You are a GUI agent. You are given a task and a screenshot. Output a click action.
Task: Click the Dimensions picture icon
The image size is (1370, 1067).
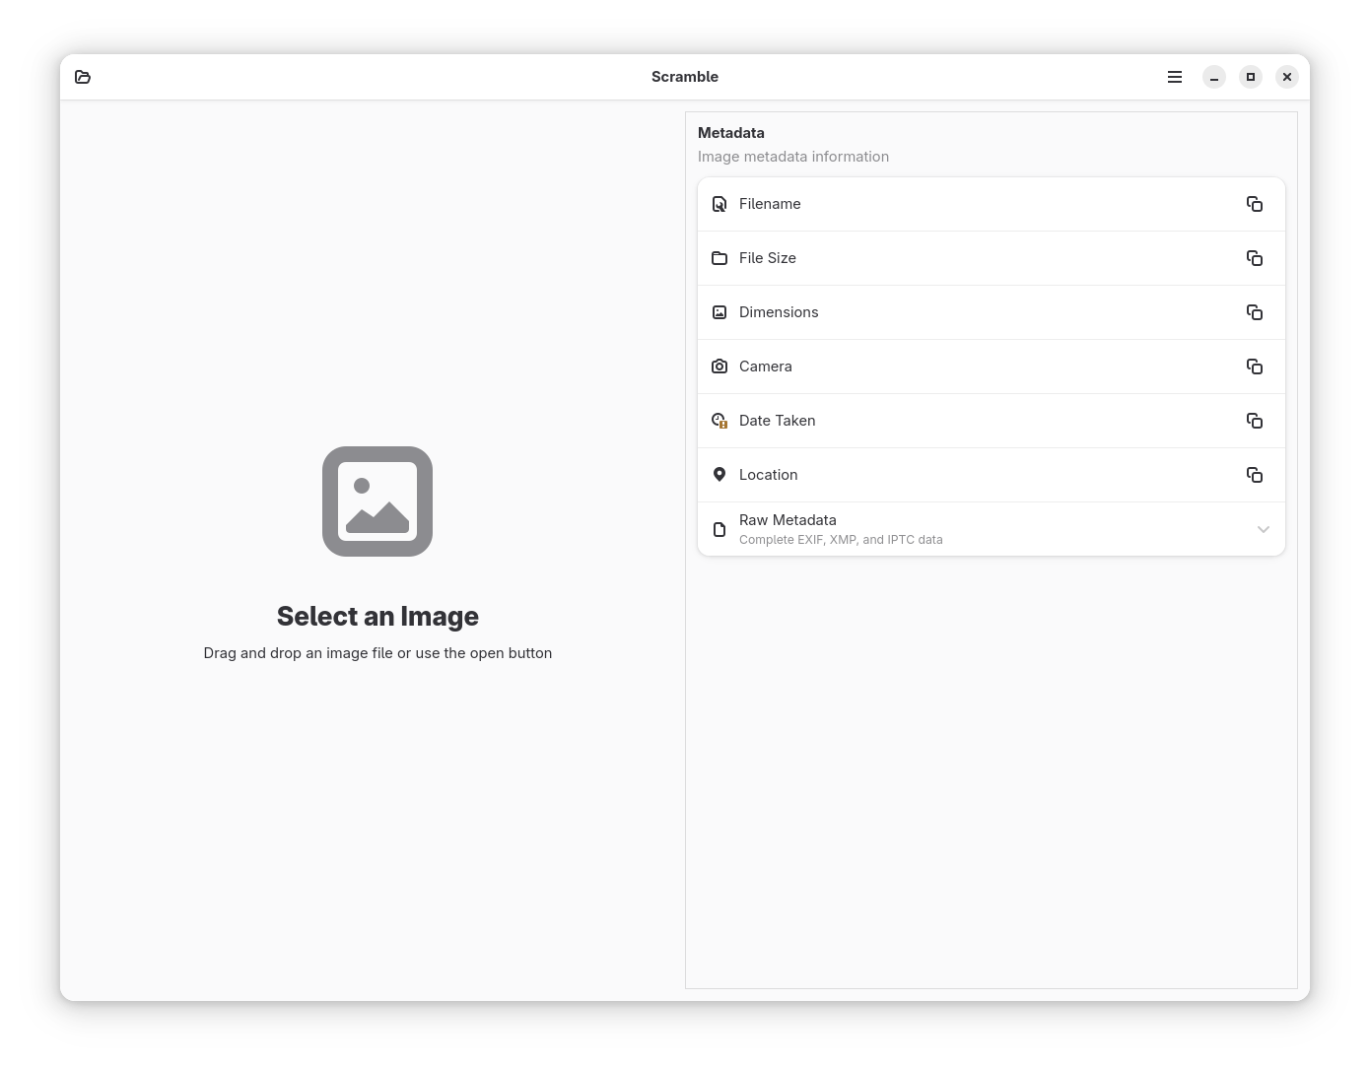719,312
